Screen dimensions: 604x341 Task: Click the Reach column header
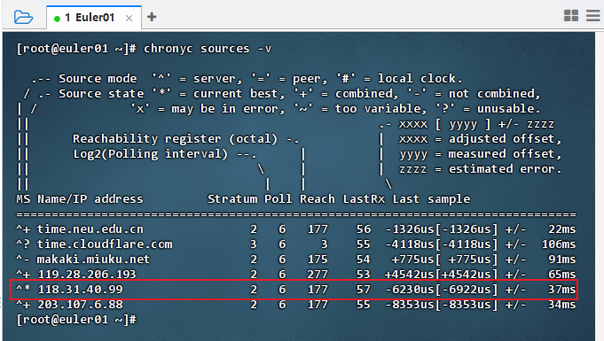[318, 199]
